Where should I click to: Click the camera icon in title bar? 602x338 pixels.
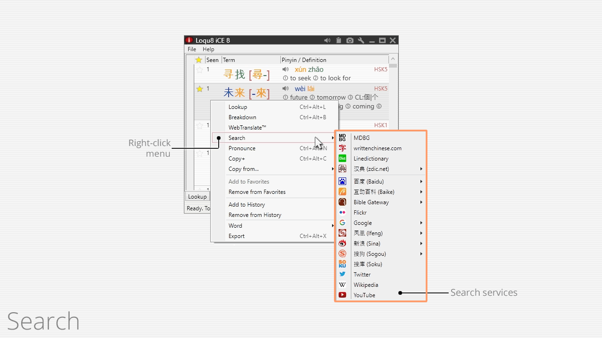[350, 40]
